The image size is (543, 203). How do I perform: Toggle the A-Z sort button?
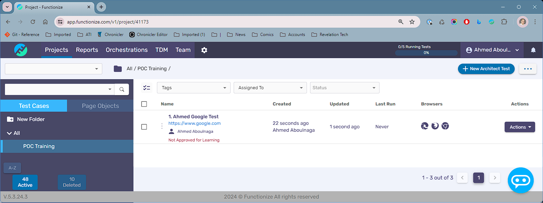click(x=12, y=168)
